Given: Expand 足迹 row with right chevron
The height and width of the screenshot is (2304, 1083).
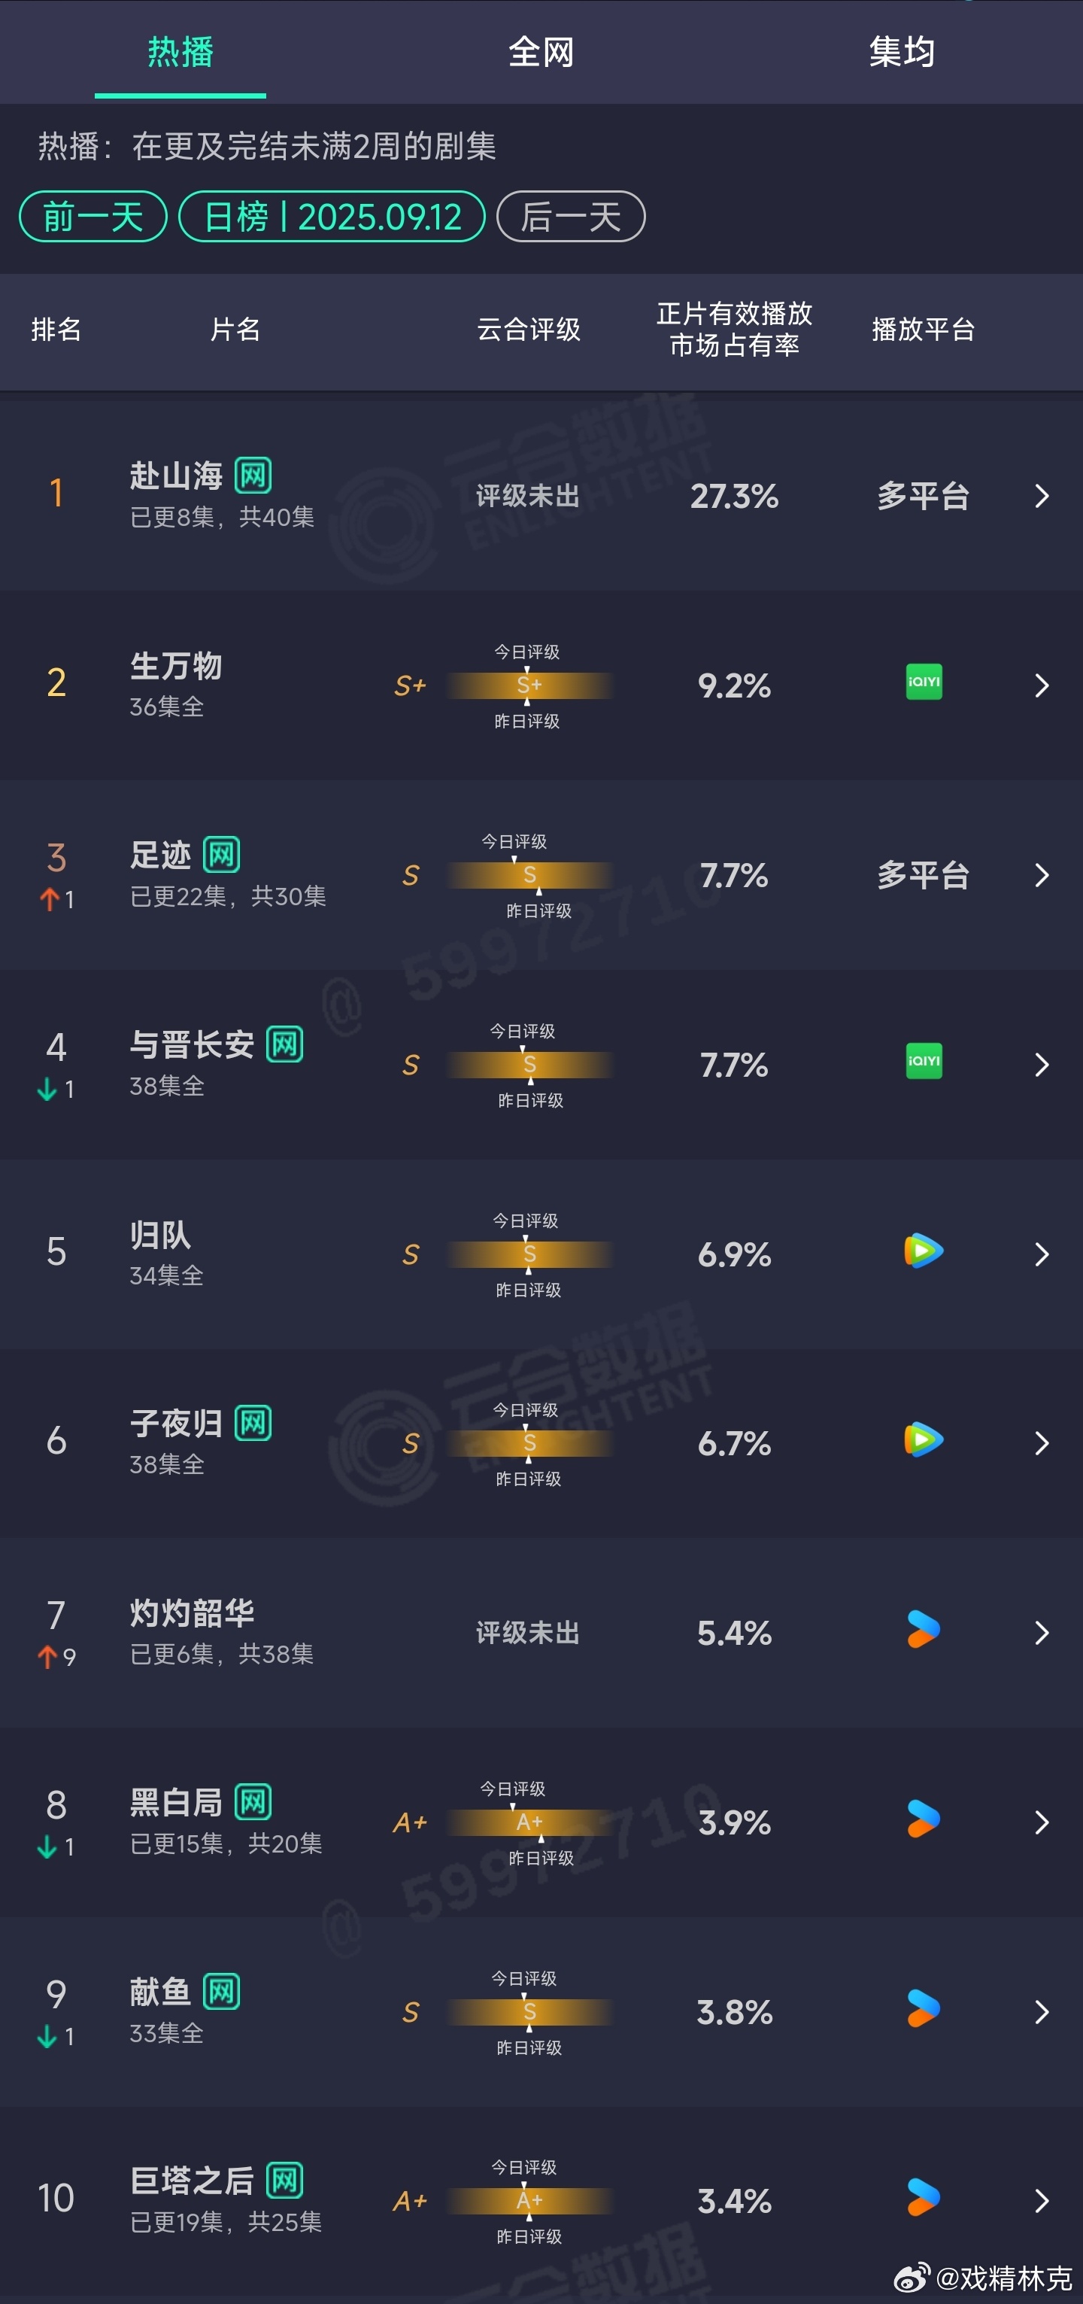Looking at the screenshot, I should (1042, 876).
